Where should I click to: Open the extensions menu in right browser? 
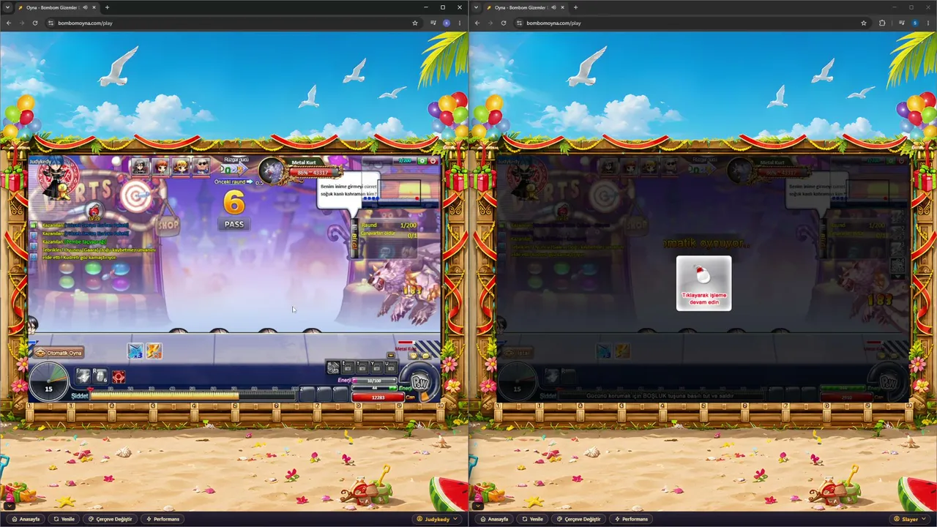pos(882,23)
